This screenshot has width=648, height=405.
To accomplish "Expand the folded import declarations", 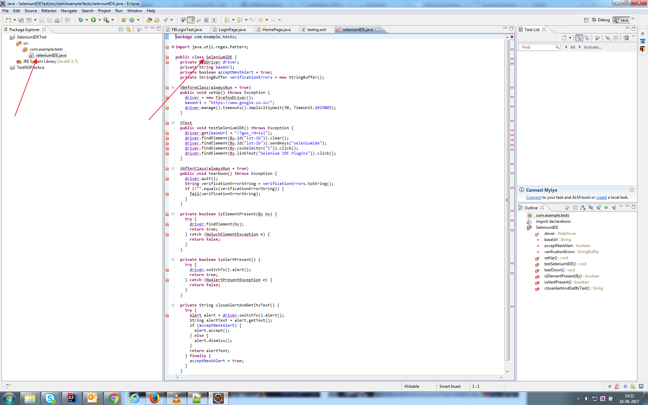I will pyautogui.click(x=173, y=47).
